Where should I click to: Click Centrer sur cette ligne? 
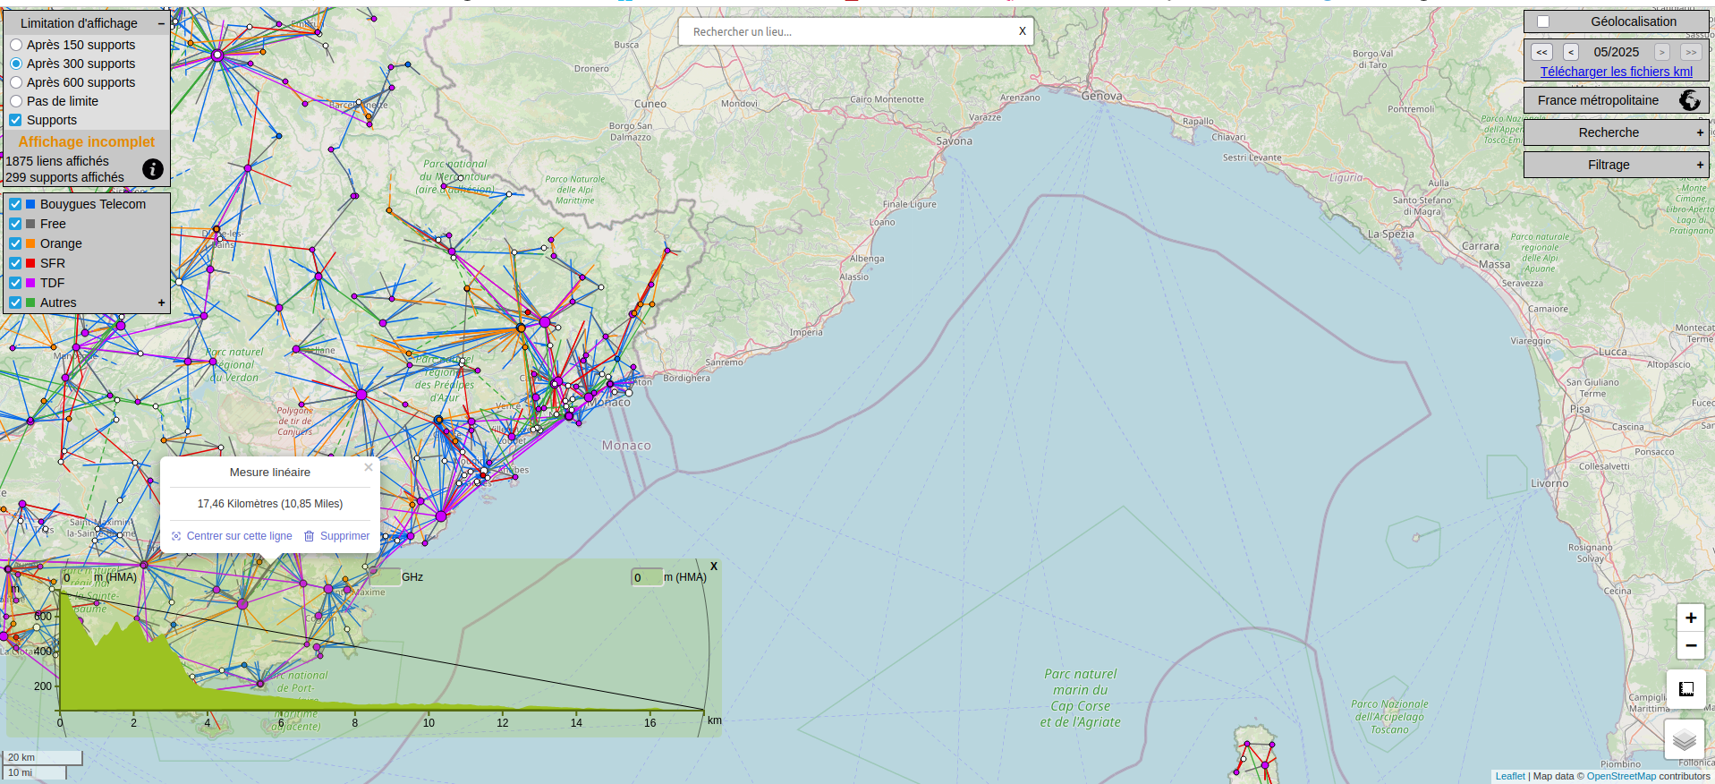(x=239, y=536)
